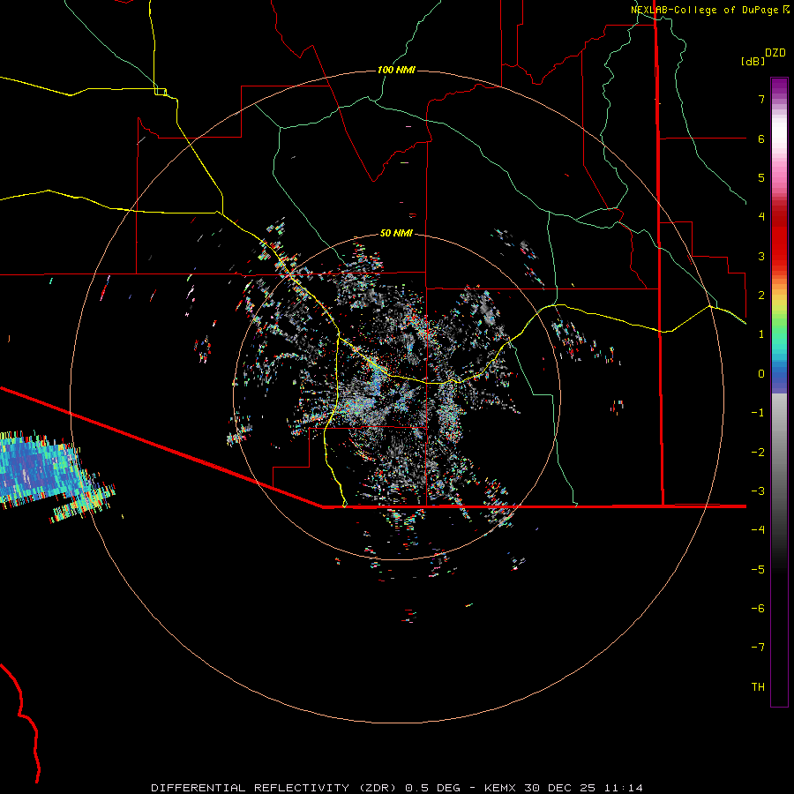Click the -5 value on color scale

coord(758,570)
